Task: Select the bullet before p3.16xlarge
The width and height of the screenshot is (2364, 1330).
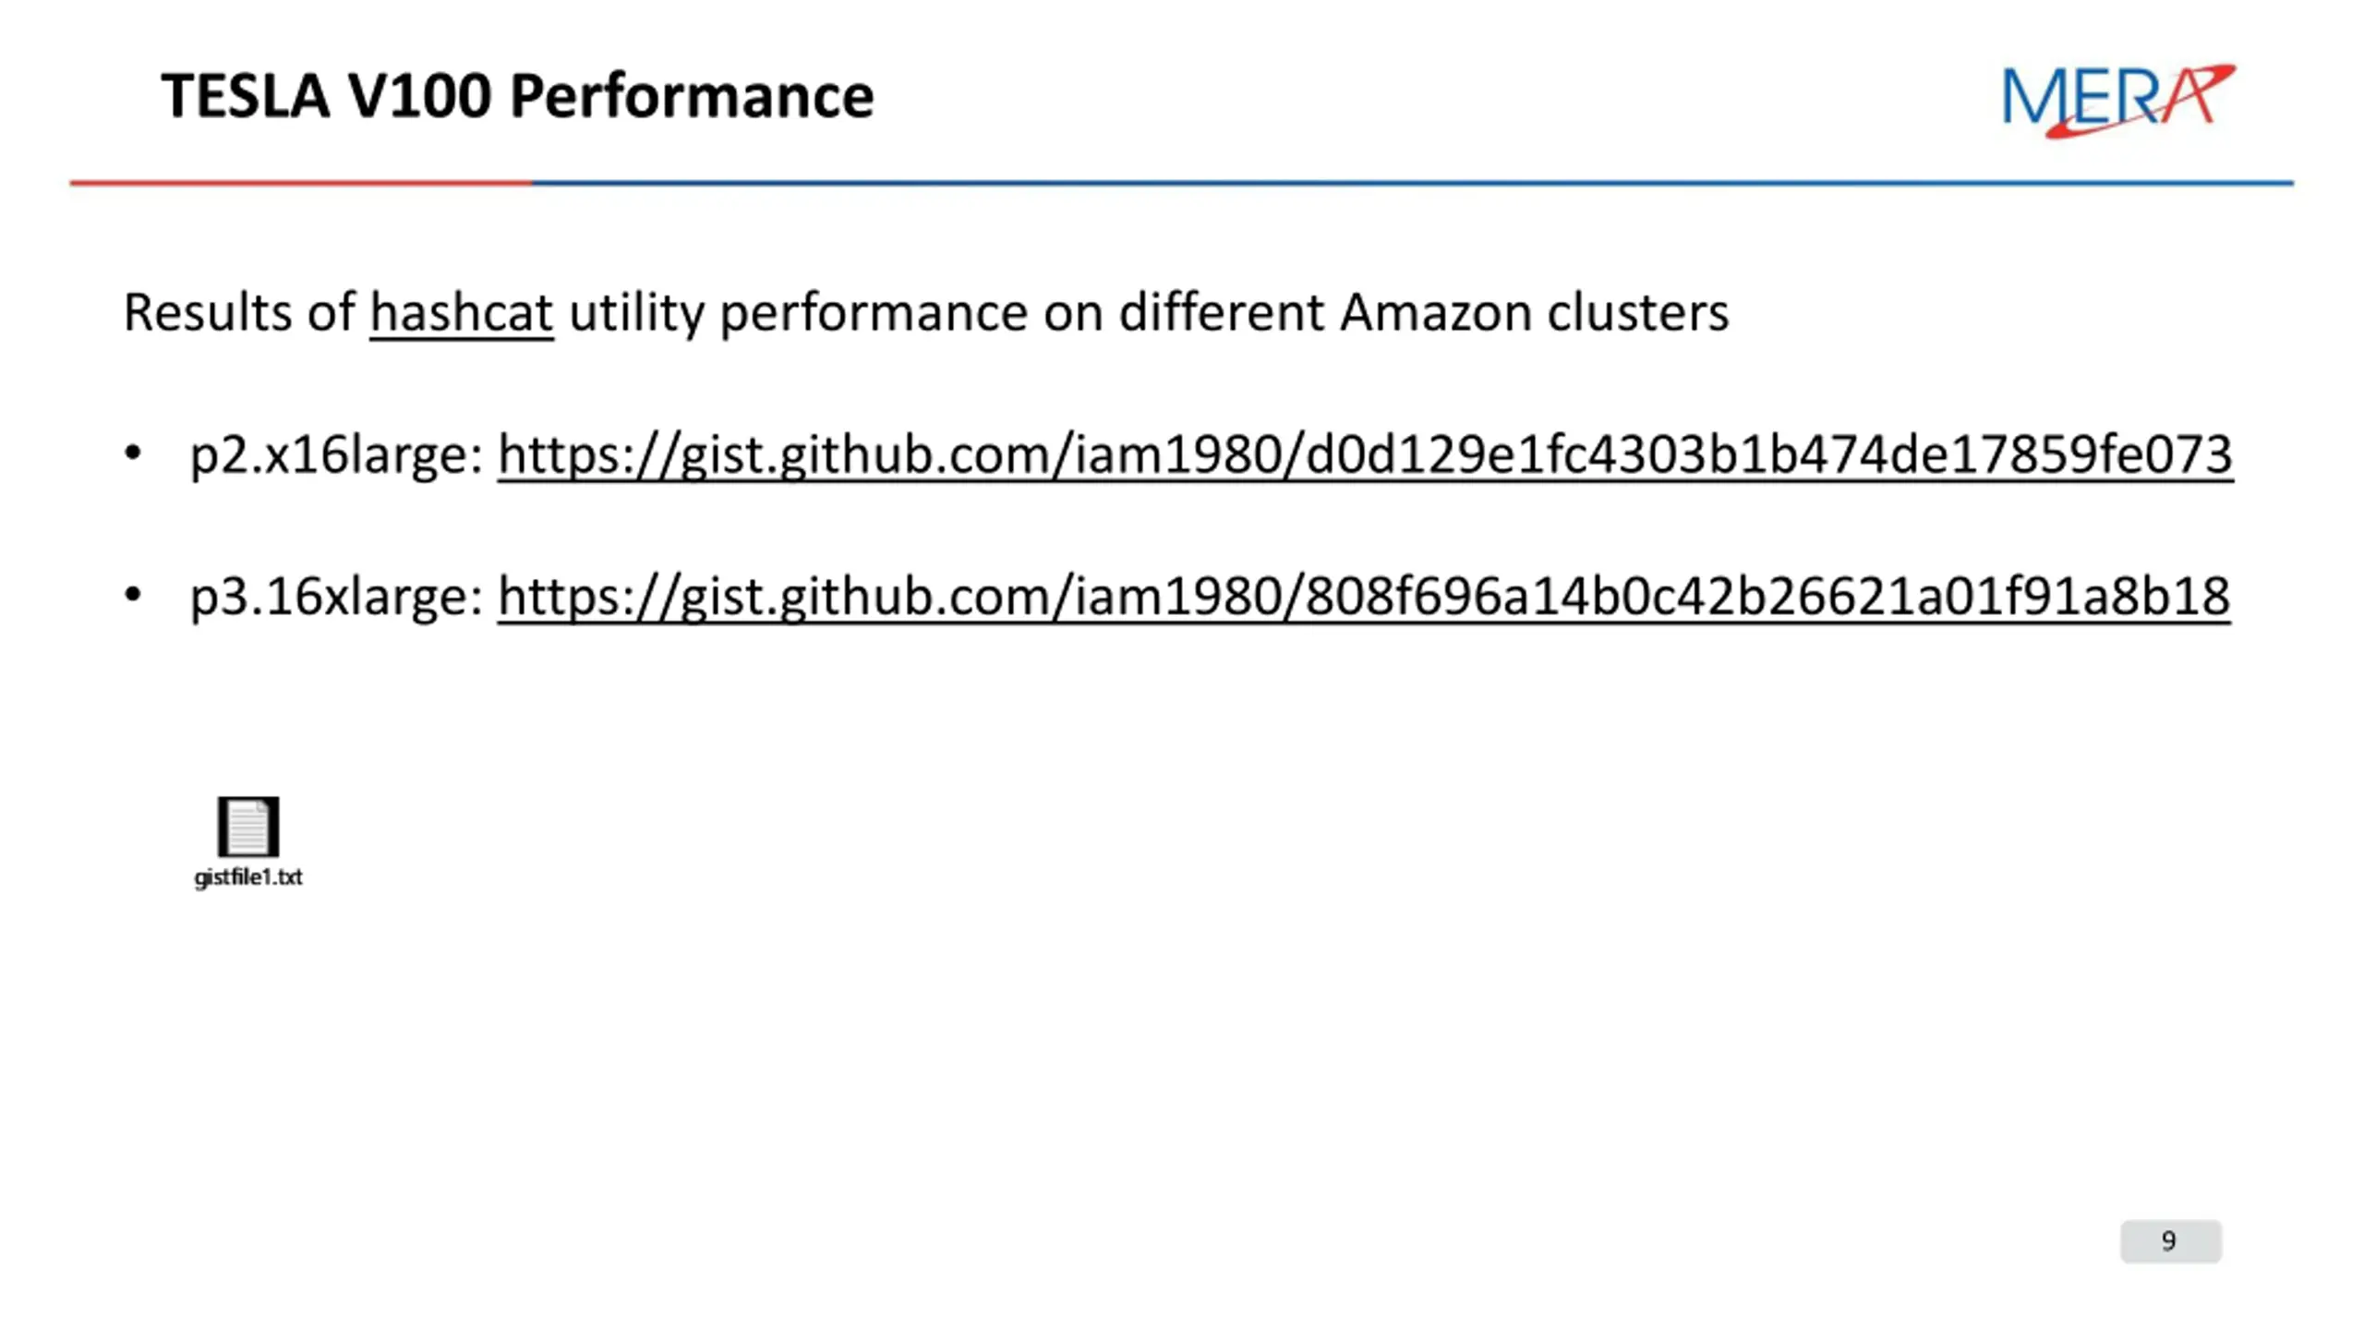Action: (x=133, y=595)
